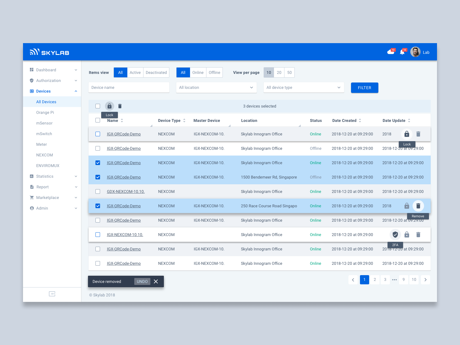Open the All location dropdown
The width and height of the screenshot is (460, 345).
coord(216,87)
